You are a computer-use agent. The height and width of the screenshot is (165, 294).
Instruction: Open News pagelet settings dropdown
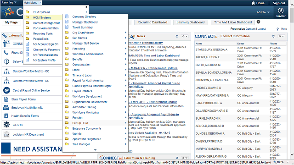coord(185,36)
